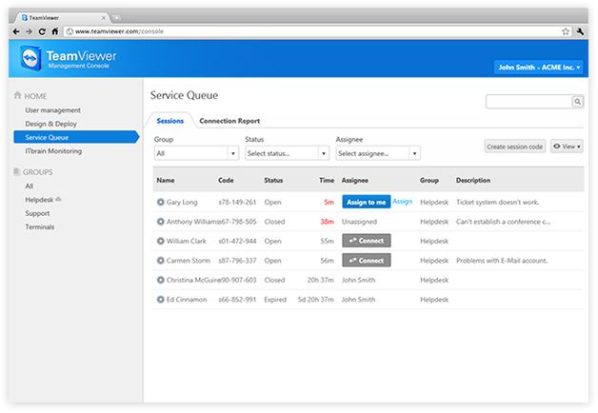This screenshot has width=598, height=413.
Task: Sort by the Assignee column header
Action: 354,180
